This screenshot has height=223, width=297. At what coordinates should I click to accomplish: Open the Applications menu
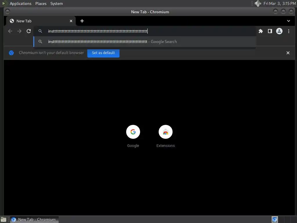pos(21,3)
